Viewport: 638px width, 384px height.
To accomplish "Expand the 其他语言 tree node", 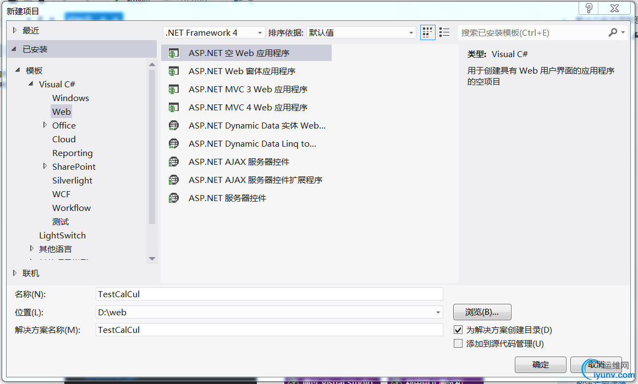I will pyautogui.click(x=31, y=248).
